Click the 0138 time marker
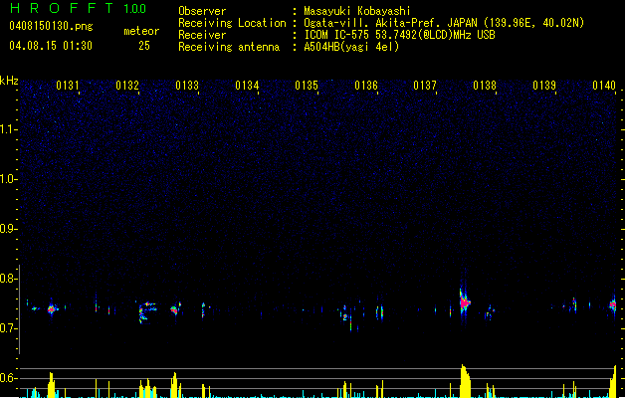The width and height of the screenshot is (626, 398). tap(485, 86)
